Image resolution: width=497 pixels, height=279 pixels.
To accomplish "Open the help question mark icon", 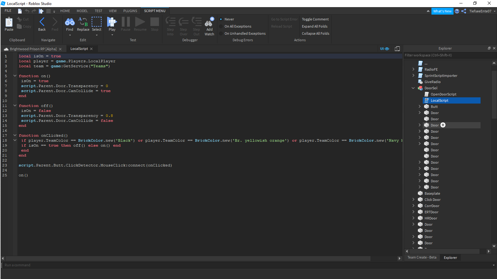I will click(x=457, y=11).
